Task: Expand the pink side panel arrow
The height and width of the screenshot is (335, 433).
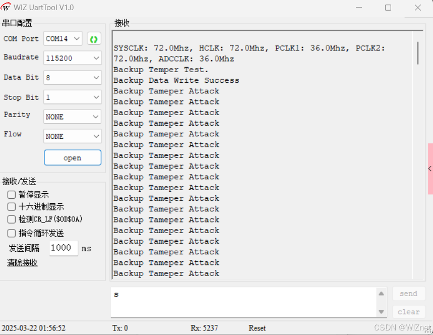Action: 430,169
